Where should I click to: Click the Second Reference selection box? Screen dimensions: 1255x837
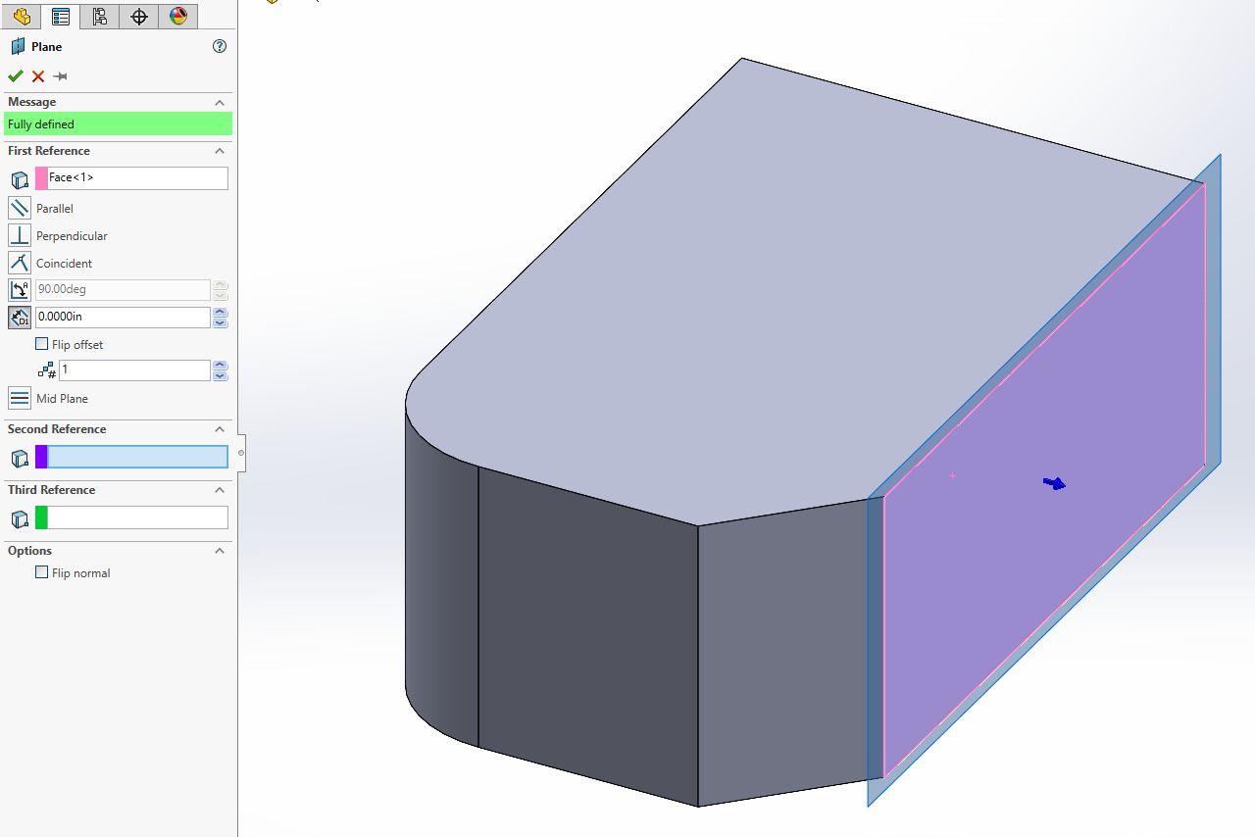(x=137, y=457)
